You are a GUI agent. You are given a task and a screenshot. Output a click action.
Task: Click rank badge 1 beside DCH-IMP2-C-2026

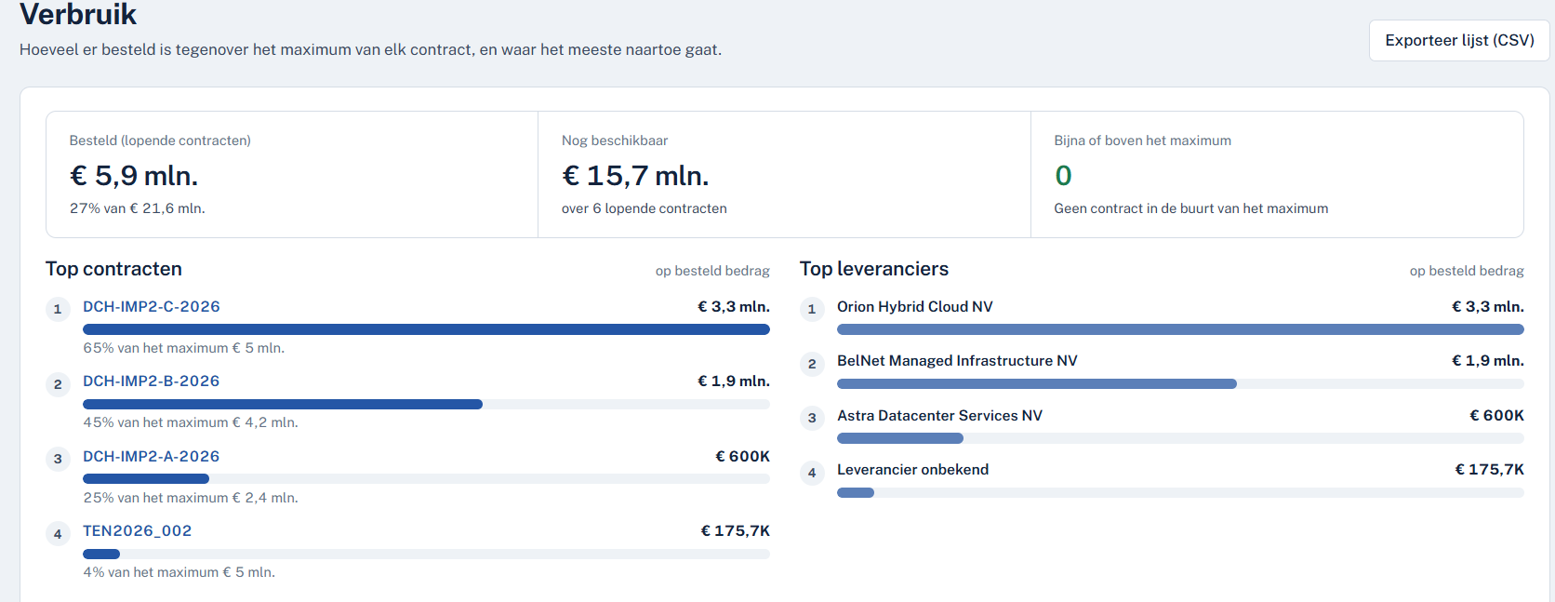58,310
